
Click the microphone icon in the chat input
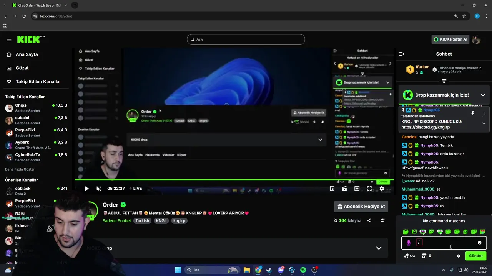[409, 243]
